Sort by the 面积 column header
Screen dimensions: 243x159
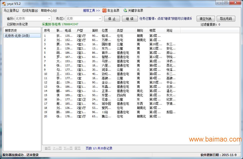click(x=95, y=30)
